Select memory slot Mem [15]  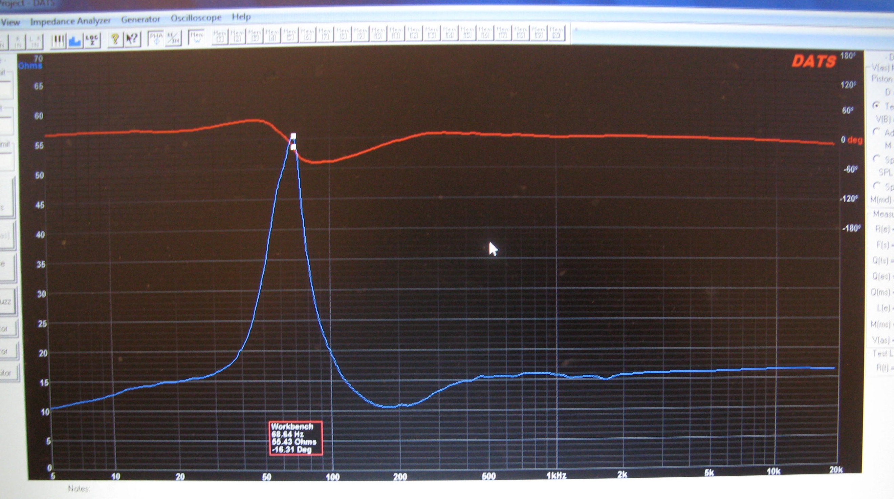(x=467, y=33)
